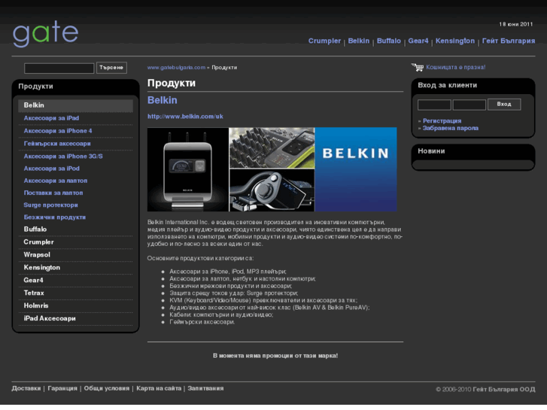Focus the first client login field
The image size is (547, 410).
(434, 105)
